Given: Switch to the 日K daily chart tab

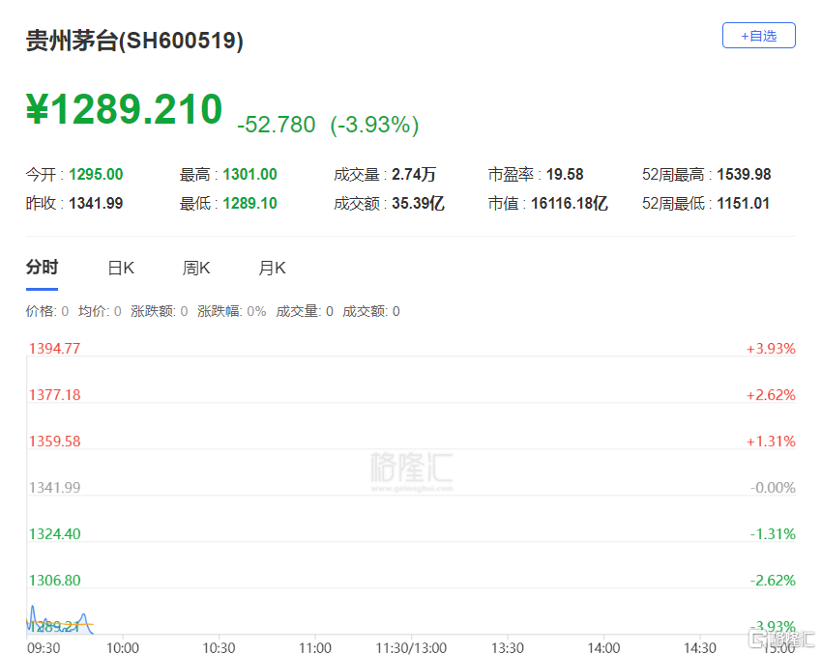Looking at the screenshot, I should [121, 268].
